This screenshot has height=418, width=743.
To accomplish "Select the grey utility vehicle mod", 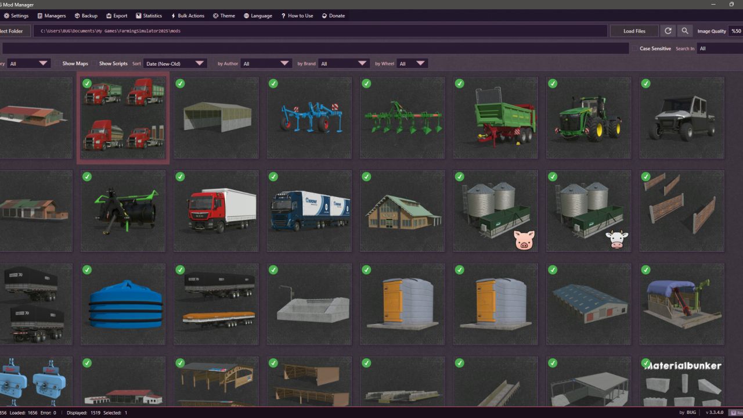I will point(681,118).
